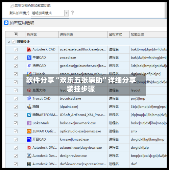169x170 pixels.
Task: Uncheck 启用文档透明加解密功能 checkbox
Action: click(x=11, y=5)
